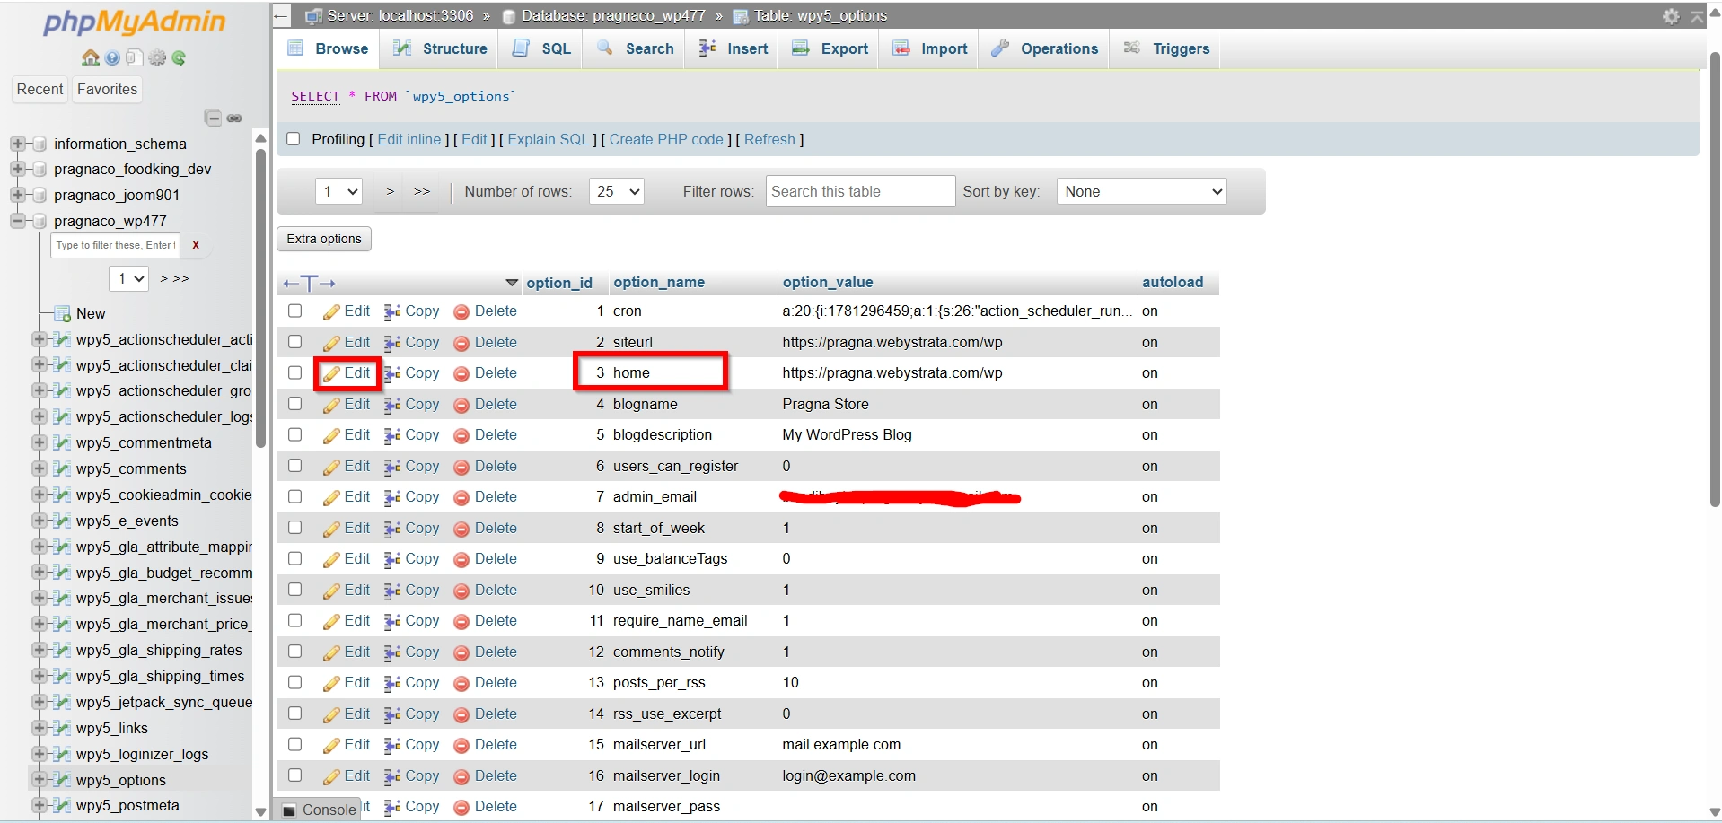Open the page number dropdown in results
Viewport: 1722px width, 823px height.
338,191
